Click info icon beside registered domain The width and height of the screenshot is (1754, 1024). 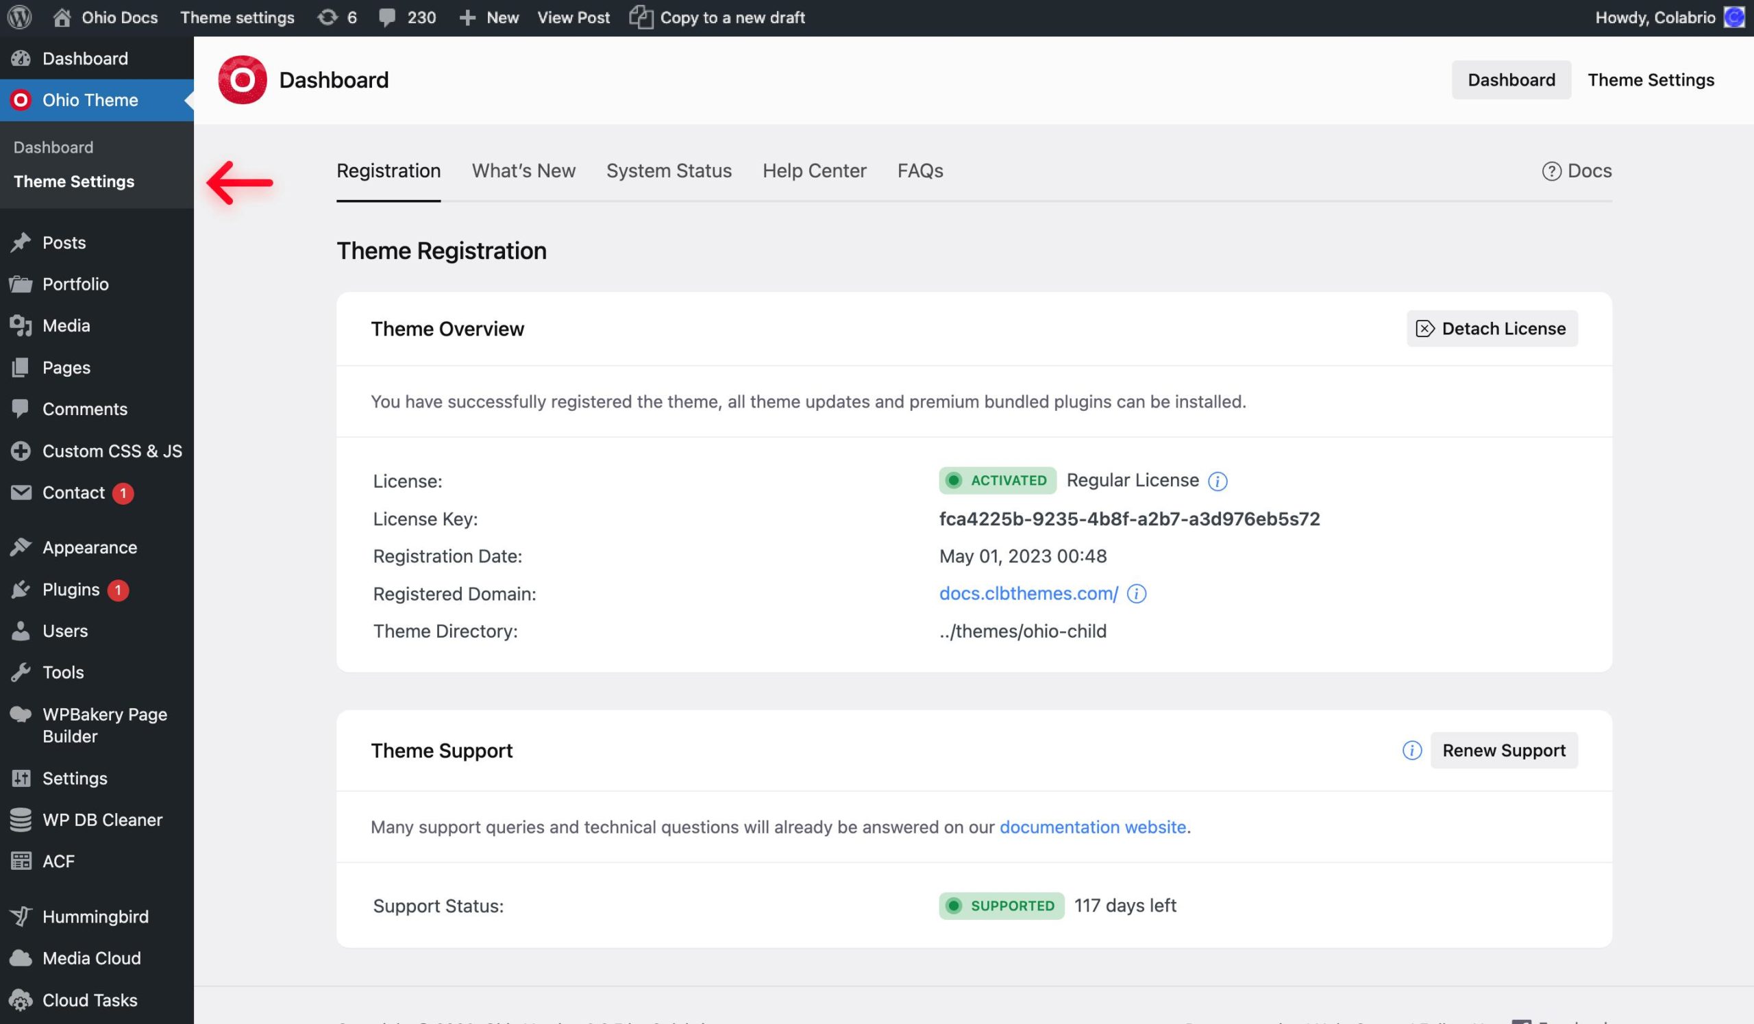(1137, 593)
